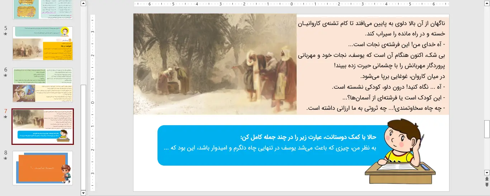Image resolution: width=490 pixels, height=196 pixels.
Task: Select the desert caravan painting image
Action: click(x=215, y=64)
